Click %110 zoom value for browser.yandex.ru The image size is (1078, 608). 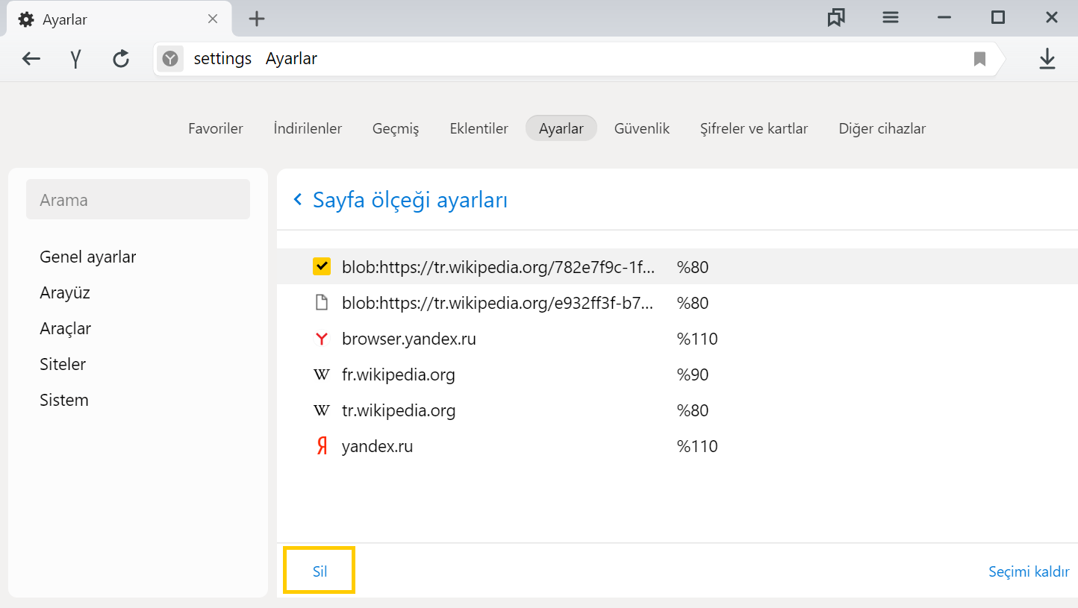(697, 339)
